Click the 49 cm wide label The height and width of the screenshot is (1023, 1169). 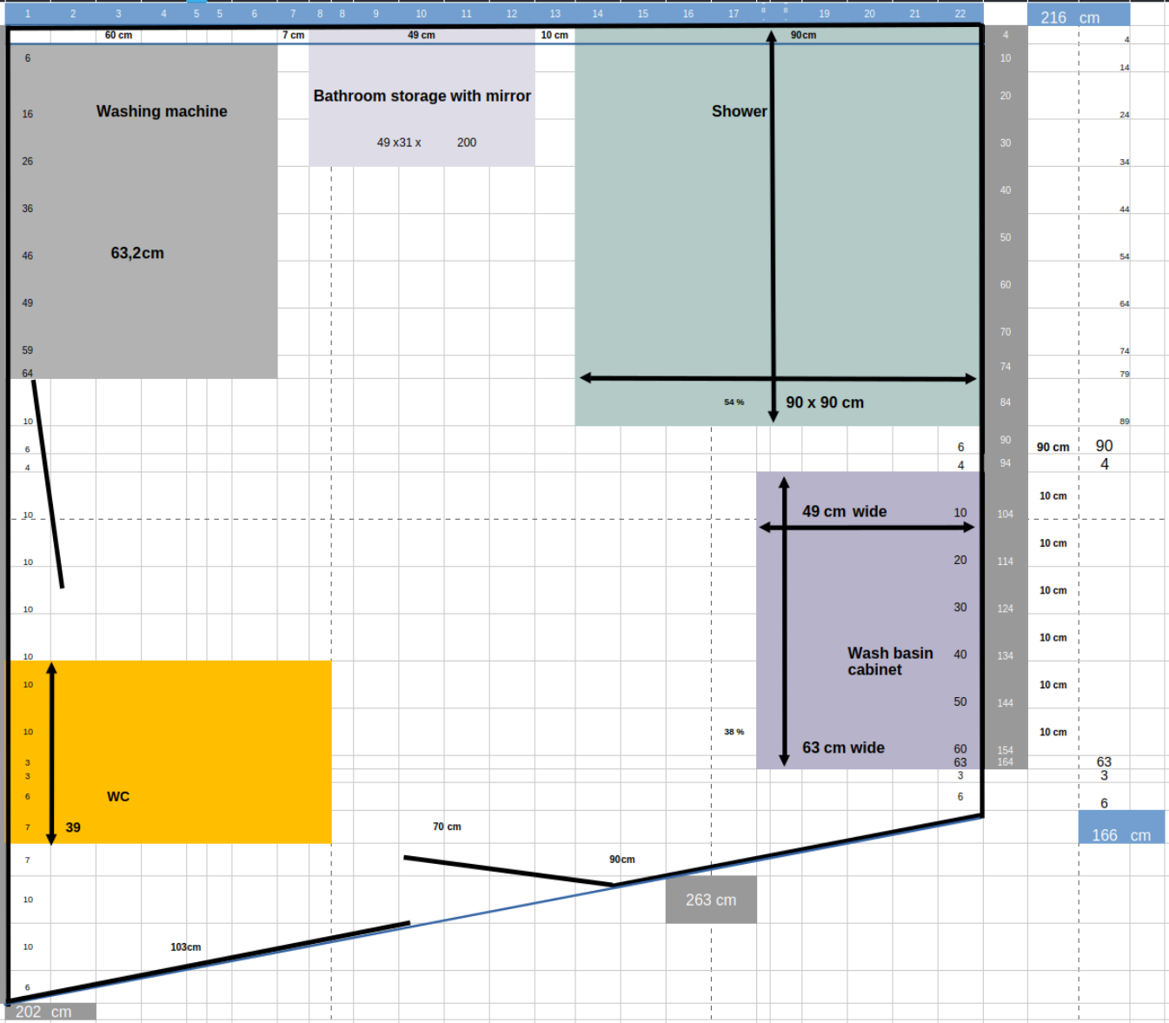coord(844,511)
